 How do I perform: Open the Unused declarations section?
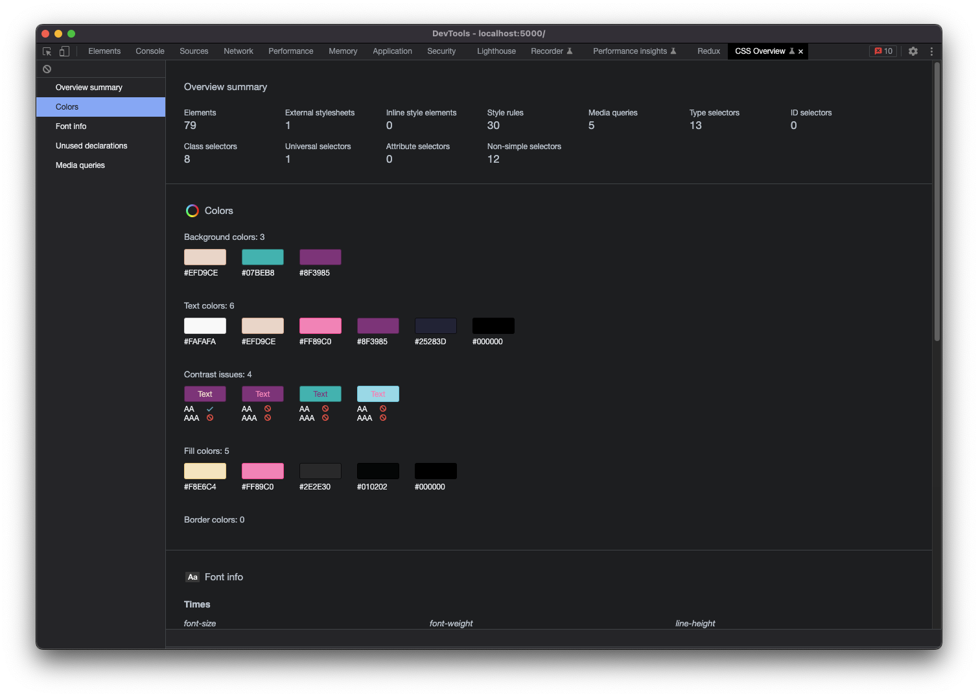[x=91, y=145]
